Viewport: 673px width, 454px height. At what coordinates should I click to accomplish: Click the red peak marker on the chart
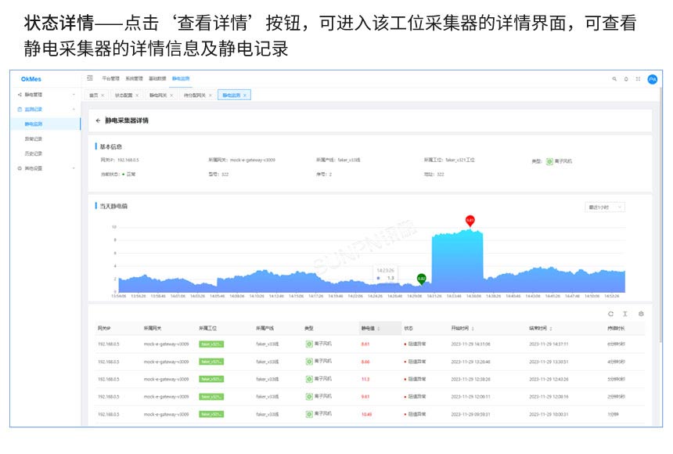tap(470, 220)
